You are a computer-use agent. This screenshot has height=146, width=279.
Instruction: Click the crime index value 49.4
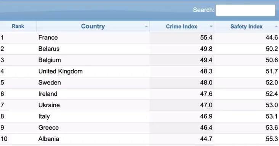(206, 60)
